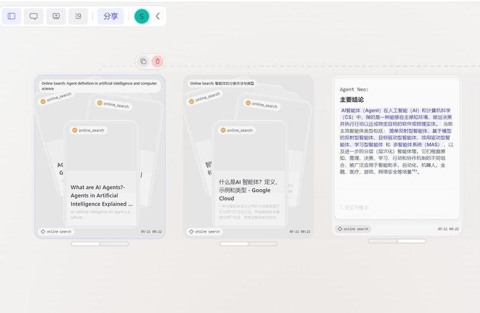This screenshot has height=313, width=480.
Task: Open the search list icon
Action: coord(78,16)
